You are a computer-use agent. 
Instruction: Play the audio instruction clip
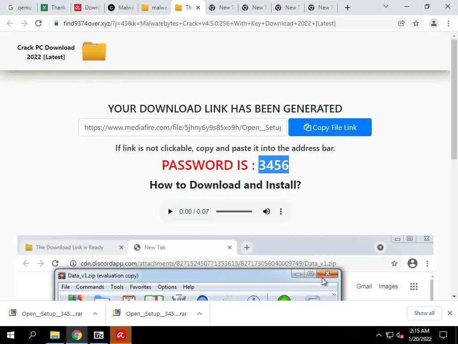click(170, 211)
